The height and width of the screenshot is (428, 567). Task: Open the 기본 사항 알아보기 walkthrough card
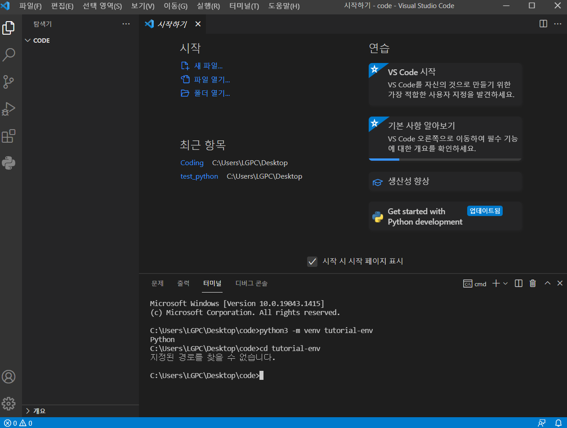(445, 139)
